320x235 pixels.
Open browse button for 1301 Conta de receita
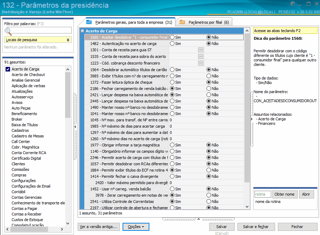point(201,50)
